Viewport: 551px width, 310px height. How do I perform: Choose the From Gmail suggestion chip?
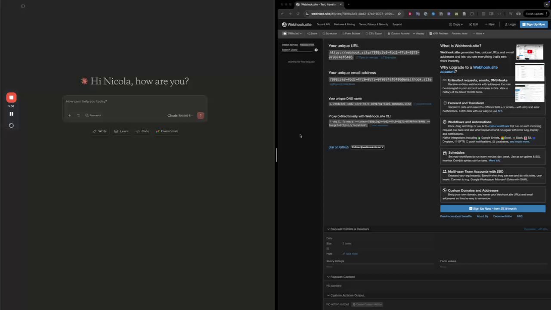click(x=167, y=131)
